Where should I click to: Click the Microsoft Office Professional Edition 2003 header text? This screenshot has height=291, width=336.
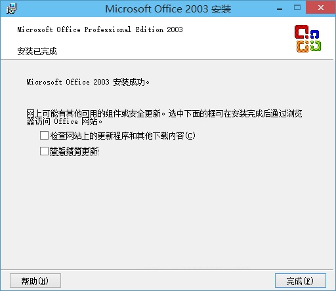[100, 29]
